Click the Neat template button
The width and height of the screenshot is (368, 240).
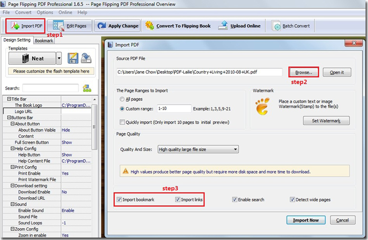[32, 58]
